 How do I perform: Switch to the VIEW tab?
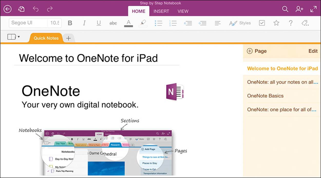click(183, 11)
